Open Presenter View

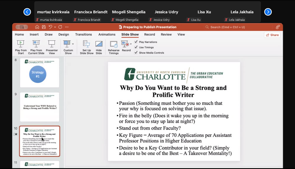(x=52, y=44)
